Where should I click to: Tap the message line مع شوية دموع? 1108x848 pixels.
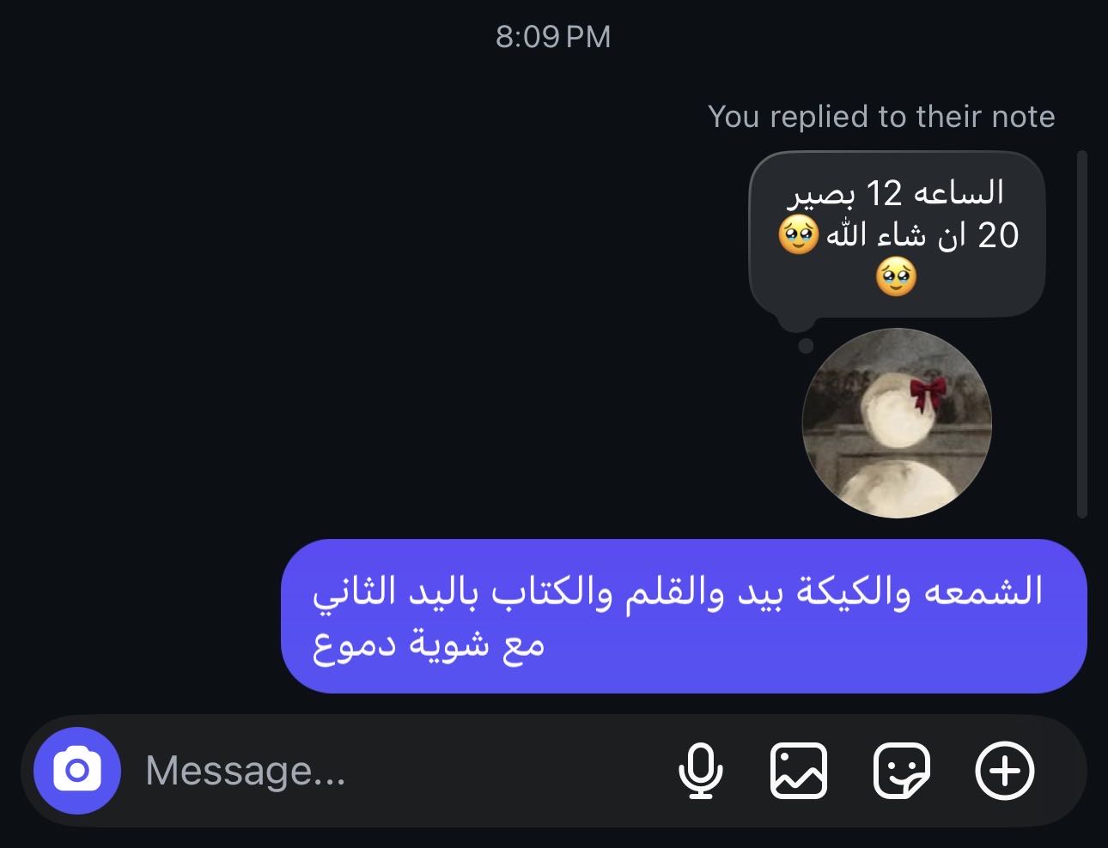(x=429, y=644)
